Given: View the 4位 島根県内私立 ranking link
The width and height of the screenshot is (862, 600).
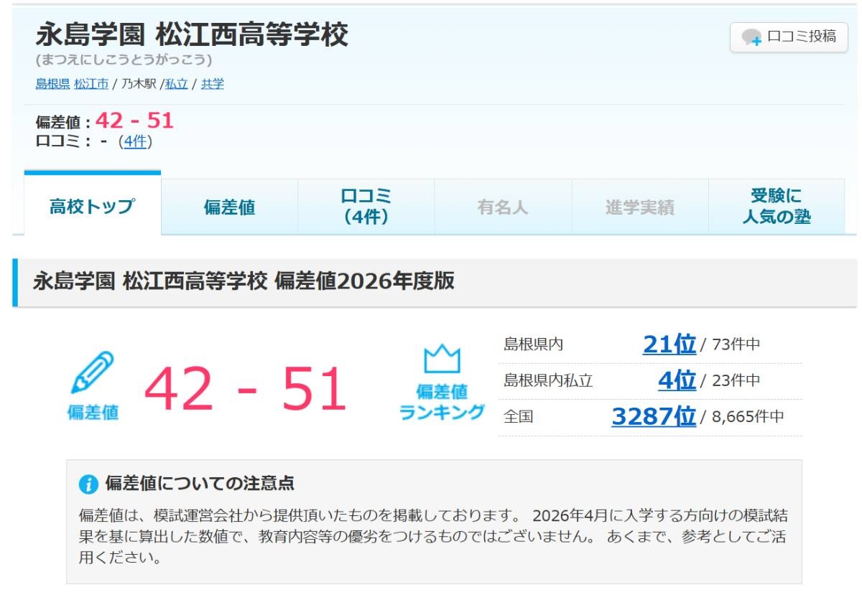Looking at the screenshot, I should pos(677,380).
